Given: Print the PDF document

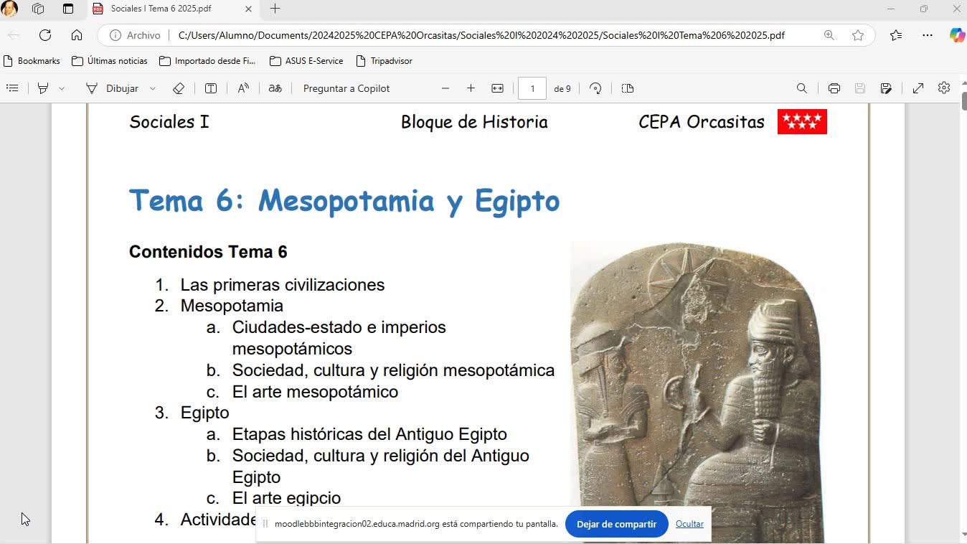Looking at the screenshot, I should pyautogui.click(x=834, y=88).
